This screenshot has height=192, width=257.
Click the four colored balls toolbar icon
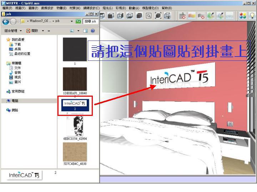coord(243,16)
